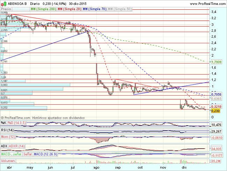Click the MM (Simple 200) indicator label
This screenshot has width=227, height=171.
tap(43, 9)
